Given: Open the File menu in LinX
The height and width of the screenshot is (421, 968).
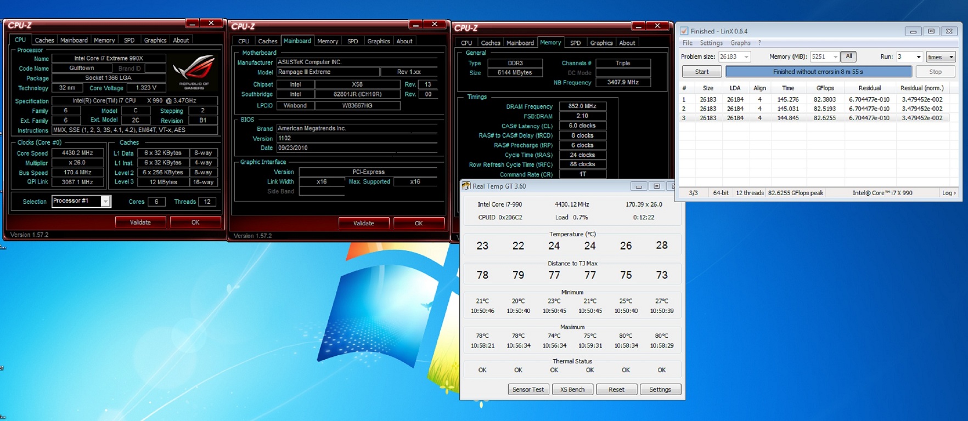Looking at the screenshot, I should coord(688,43).
